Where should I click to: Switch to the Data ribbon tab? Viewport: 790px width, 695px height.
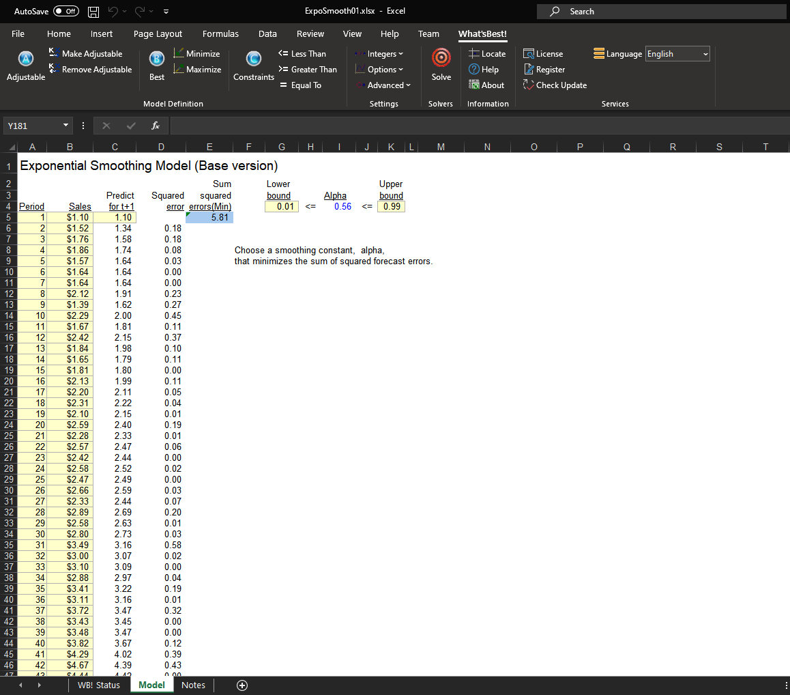pyautogui.click(x=267, y=33)
